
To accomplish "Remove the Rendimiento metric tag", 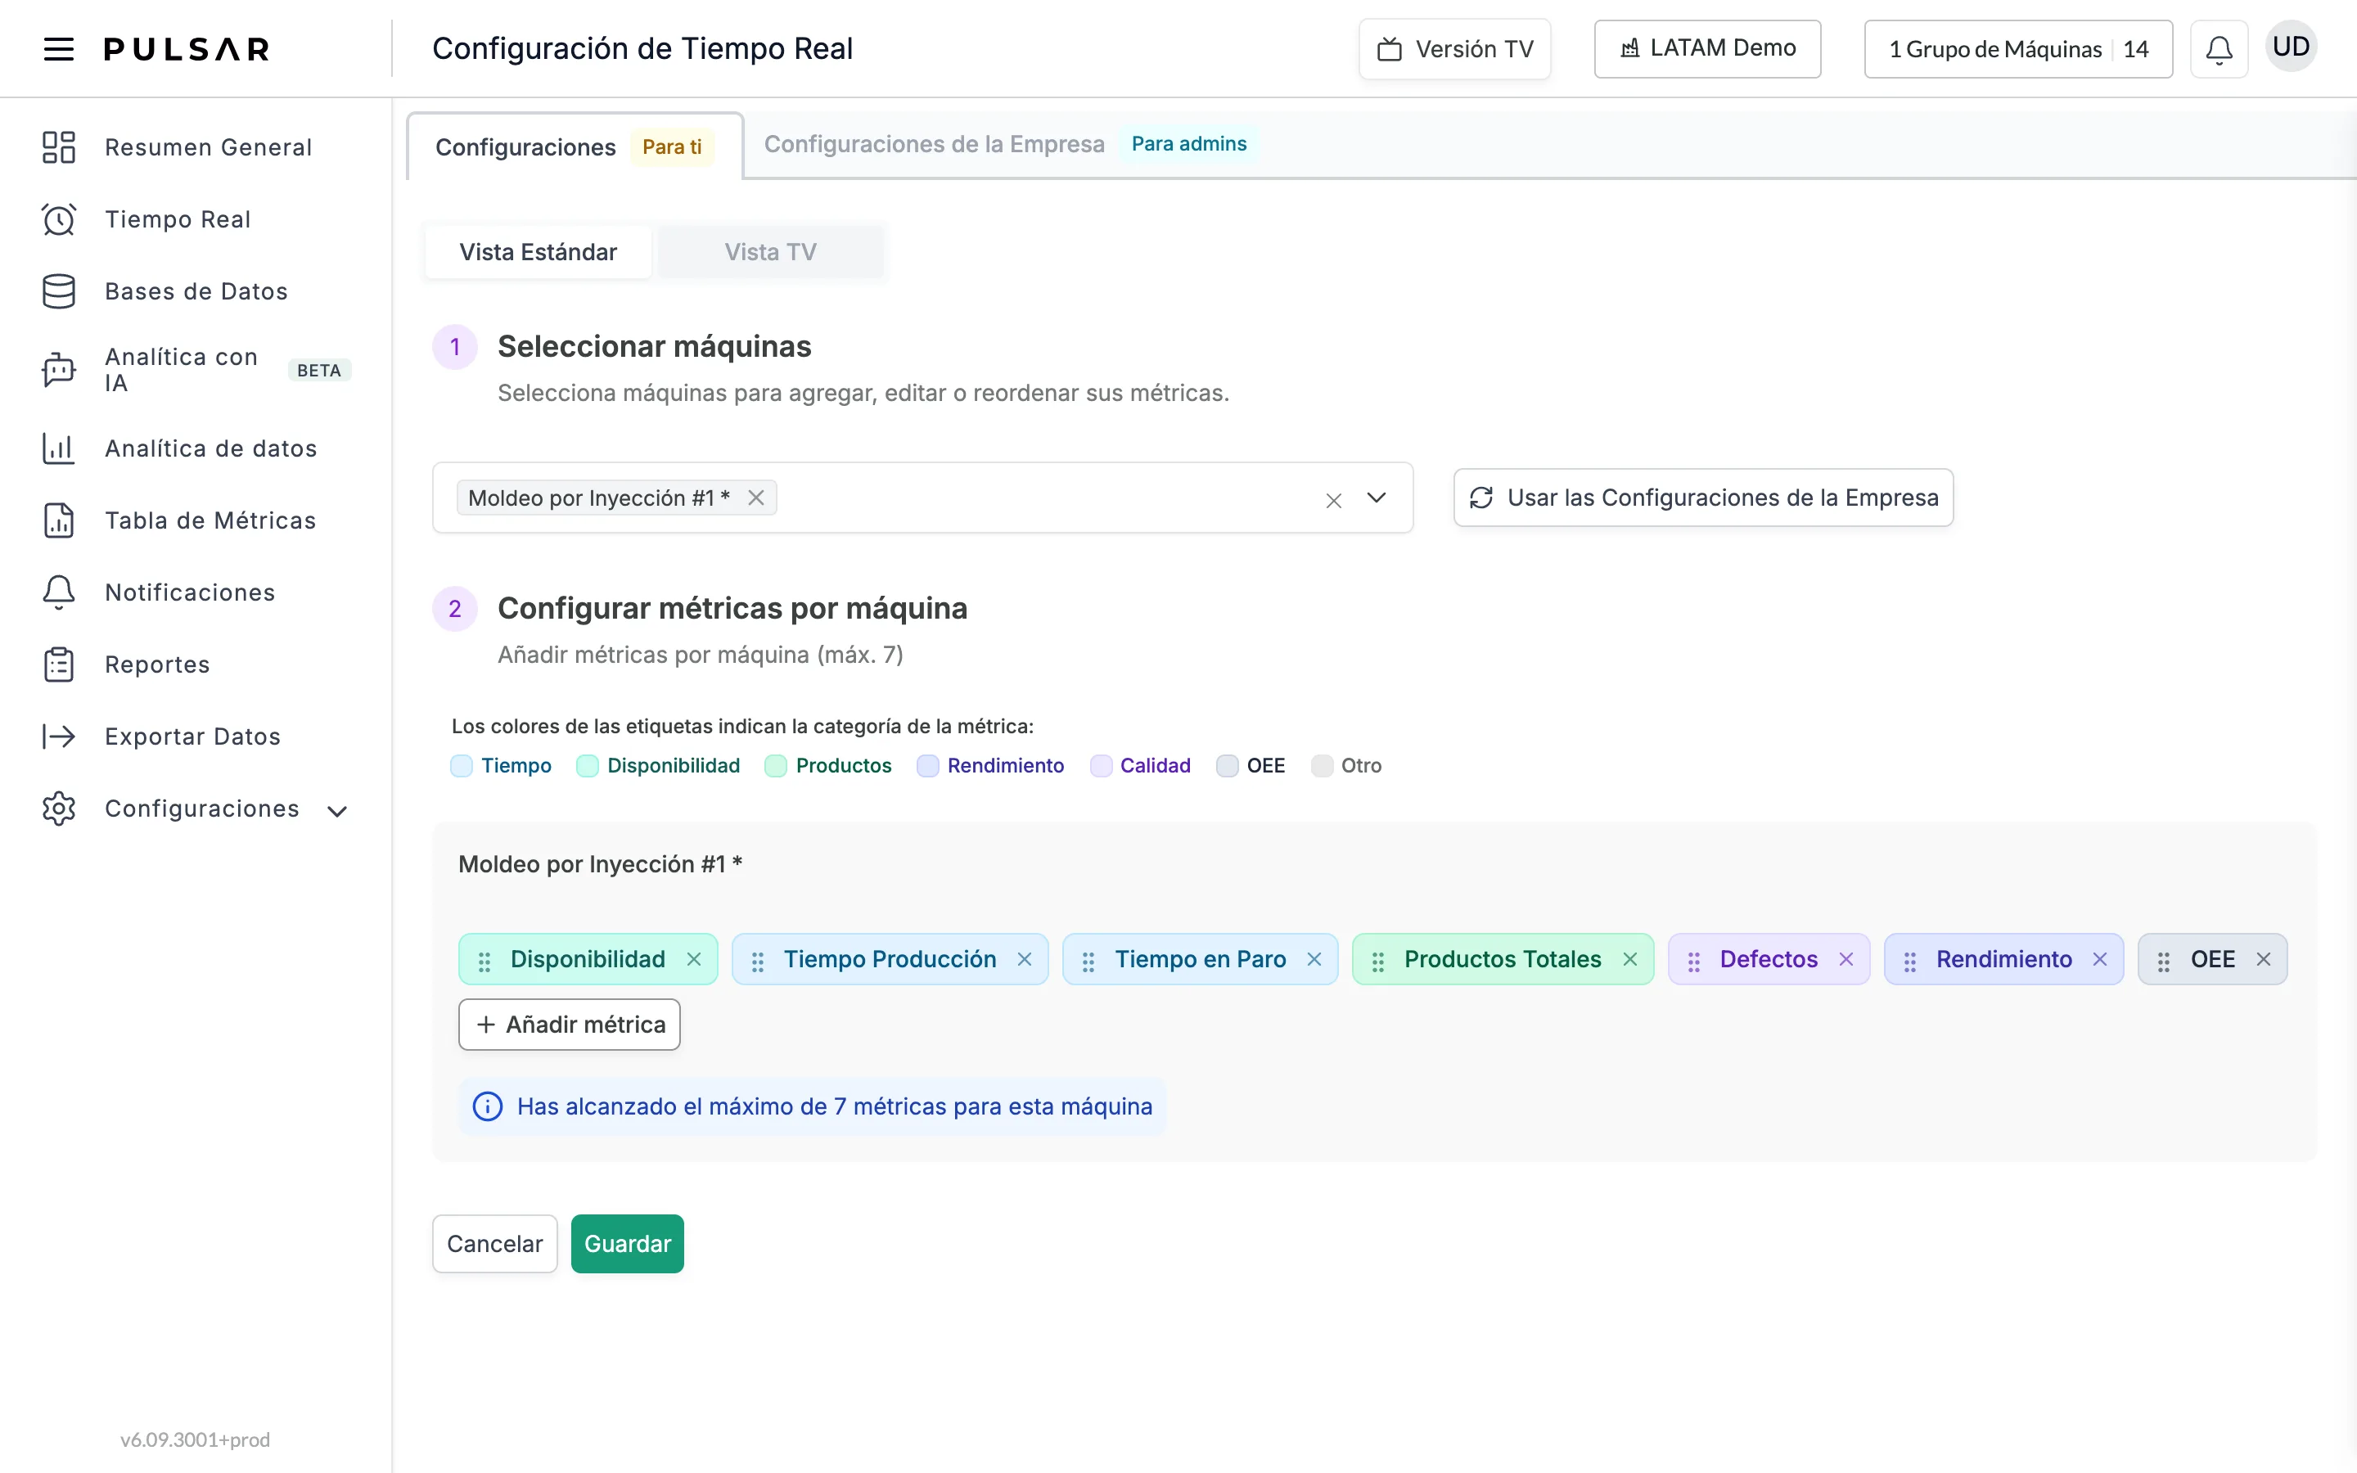I will [2100, 960].
